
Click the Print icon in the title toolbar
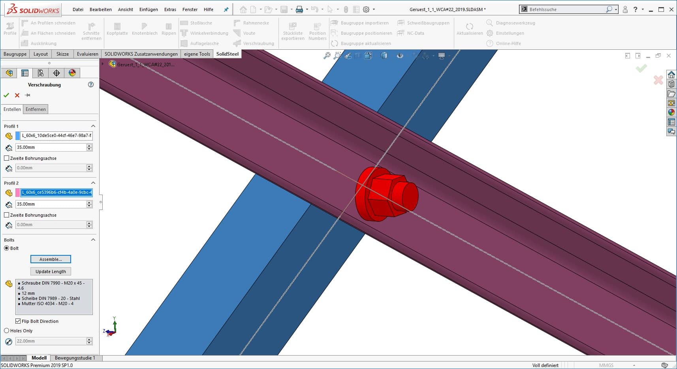tap(299, 9)
